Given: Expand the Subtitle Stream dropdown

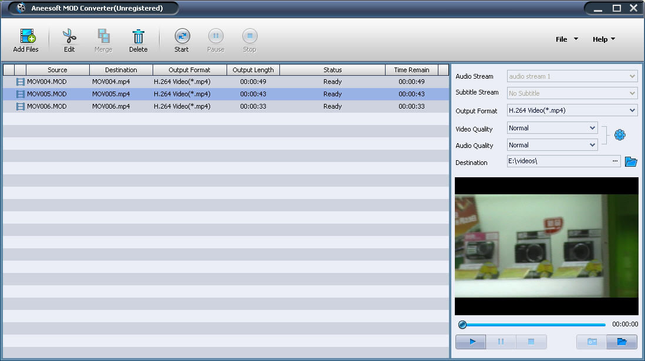Looking at the screenshot, I should coord(632,93).
